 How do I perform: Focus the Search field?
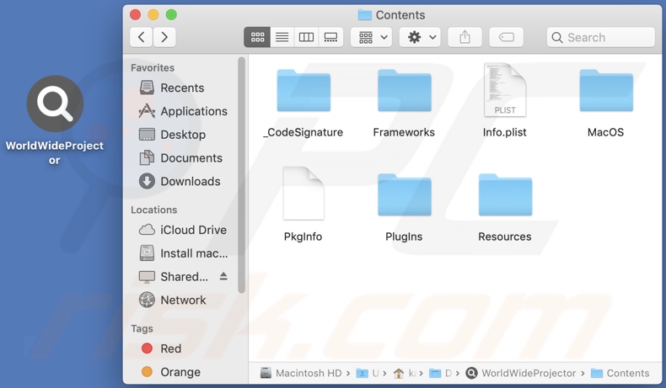tap(601, 37)
